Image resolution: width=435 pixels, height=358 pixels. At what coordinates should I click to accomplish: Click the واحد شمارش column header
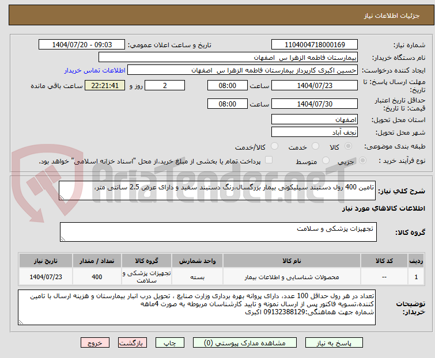pos(197,261)
